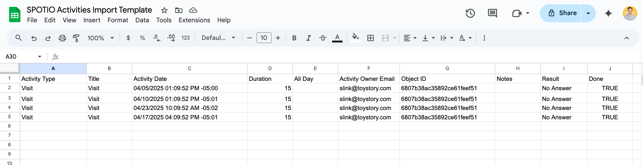
Task: Open the Default font dropdown
Action: point(218,38)
